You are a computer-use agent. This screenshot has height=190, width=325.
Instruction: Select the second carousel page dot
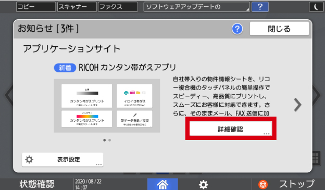(x=110, y=140)
